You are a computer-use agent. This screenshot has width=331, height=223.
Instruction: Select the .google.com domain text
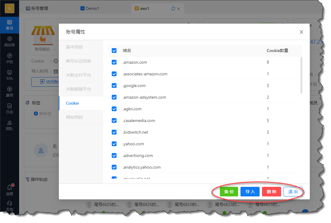(134, 85)
